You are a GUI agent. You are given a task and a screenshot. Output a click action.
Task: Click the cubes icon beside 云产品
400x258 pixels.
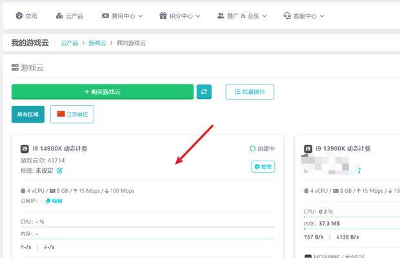(59, 16)
